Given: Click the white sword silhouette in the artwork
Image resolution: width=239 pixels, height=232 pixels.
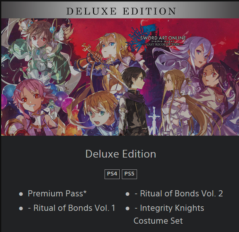Looking at the screenshot, I should coord(154,121).
